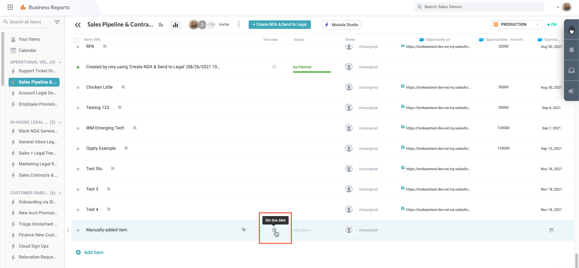Image resolution: width=579 pixels, height=268 pixels.
Task: Open description icon next to IBM Emerging Tech
Action: [135, 128]
